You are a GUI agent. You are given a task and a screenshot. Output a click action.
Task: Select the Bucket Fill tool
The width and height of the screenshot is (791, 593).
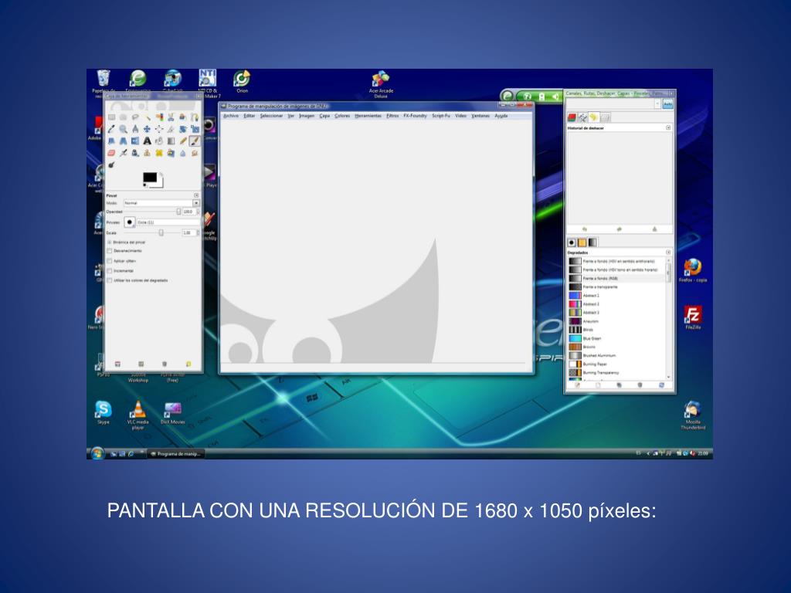[159, 141]
